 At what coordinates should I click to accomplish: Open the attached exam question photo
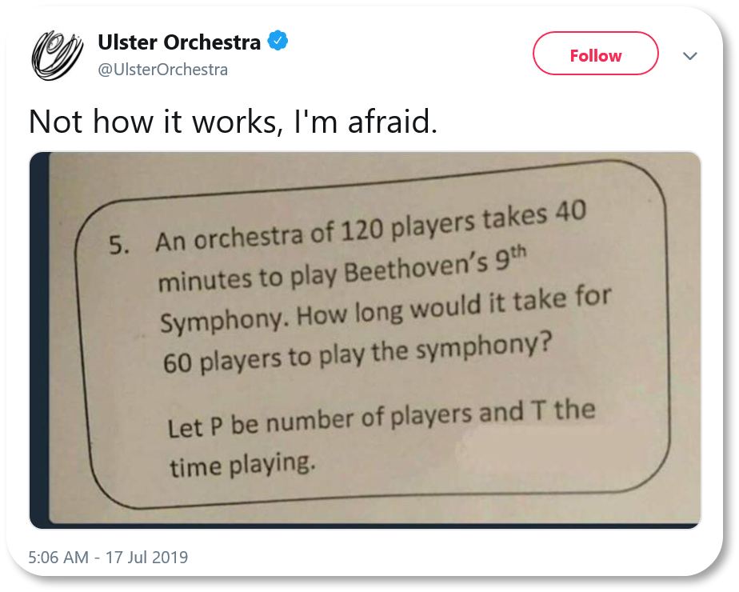365,340
